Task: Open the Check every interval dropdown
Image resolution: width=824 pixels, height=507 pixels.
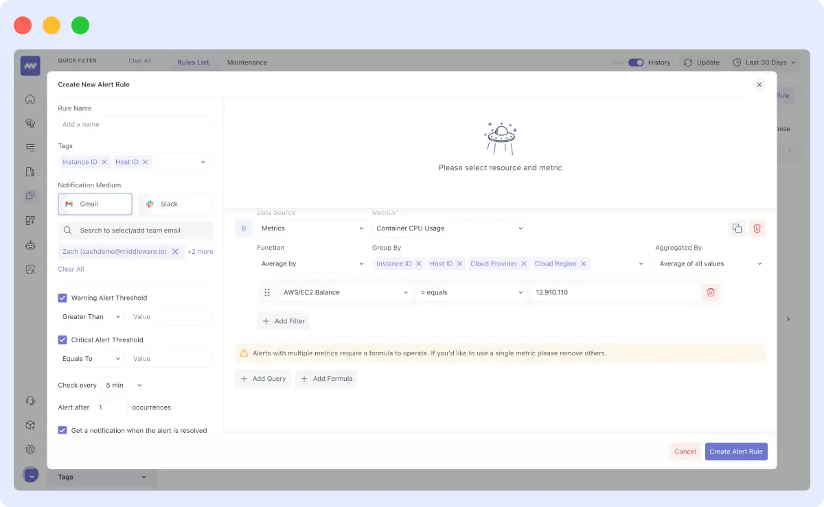Action: point(124,385)
